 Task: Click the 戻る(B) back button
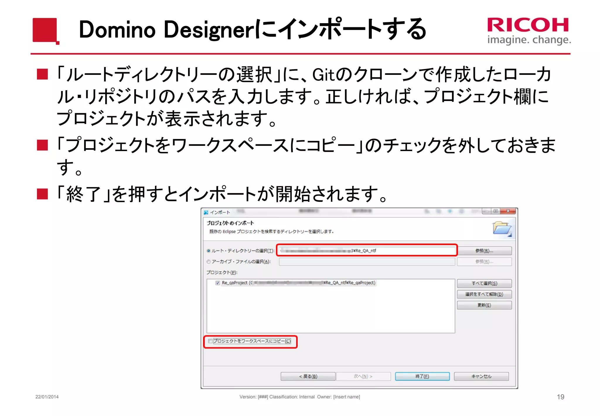(308, 376)
